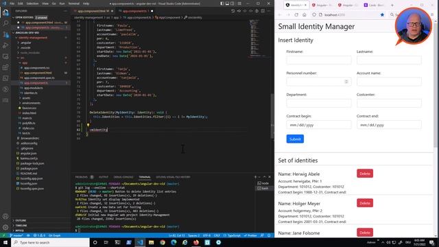Open the Explorer view in activity bar
Image resolution: width=439 pixels, height=247 pixels.
click(5, 12)
